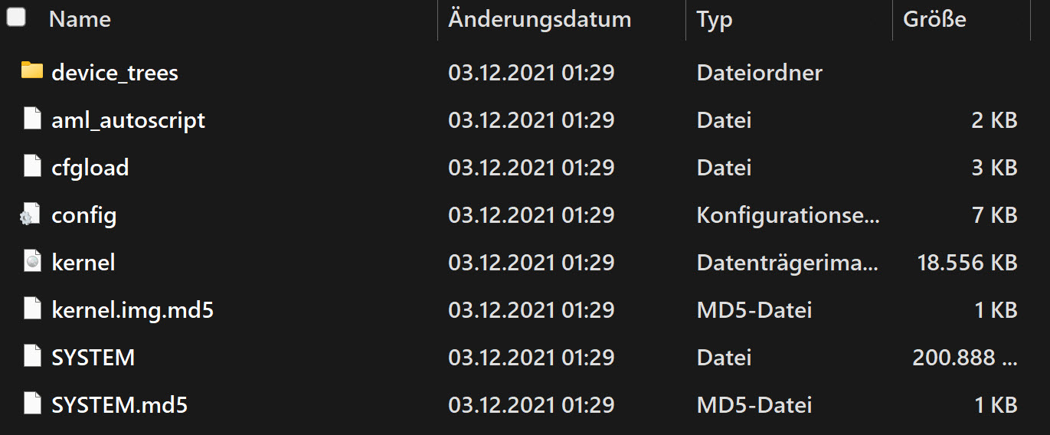This screenshot has height=435, width=1050.
Task: Select the kernel.img.md5 file name
Action: (x=132, y=310)
